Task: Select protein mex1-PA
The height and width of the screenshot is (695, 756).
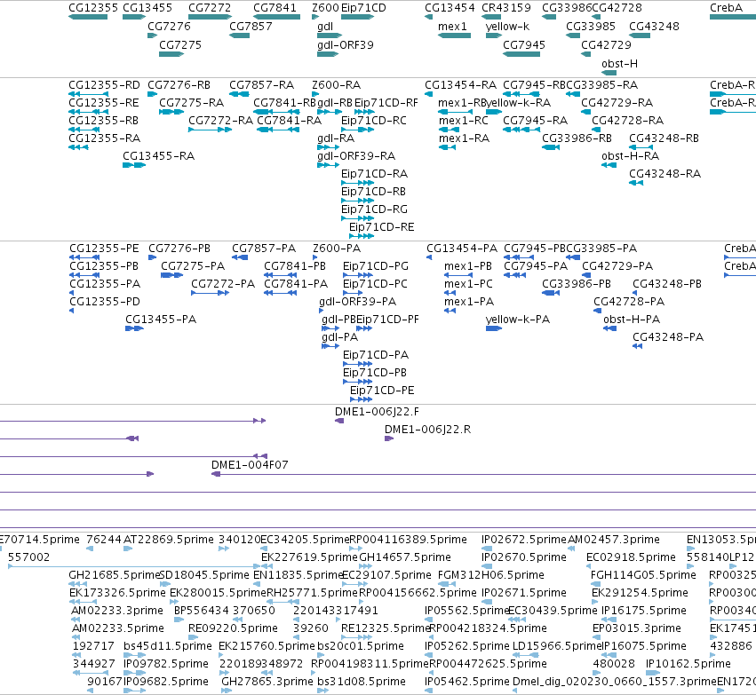Action: pyautogui.click(x=469, y=302)
